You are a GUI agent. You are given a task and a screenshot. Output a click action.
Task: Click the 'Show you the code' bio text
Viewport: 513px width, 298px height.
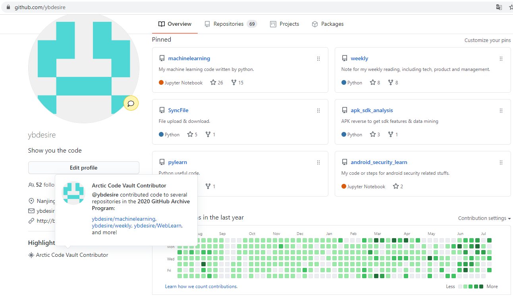55,151
